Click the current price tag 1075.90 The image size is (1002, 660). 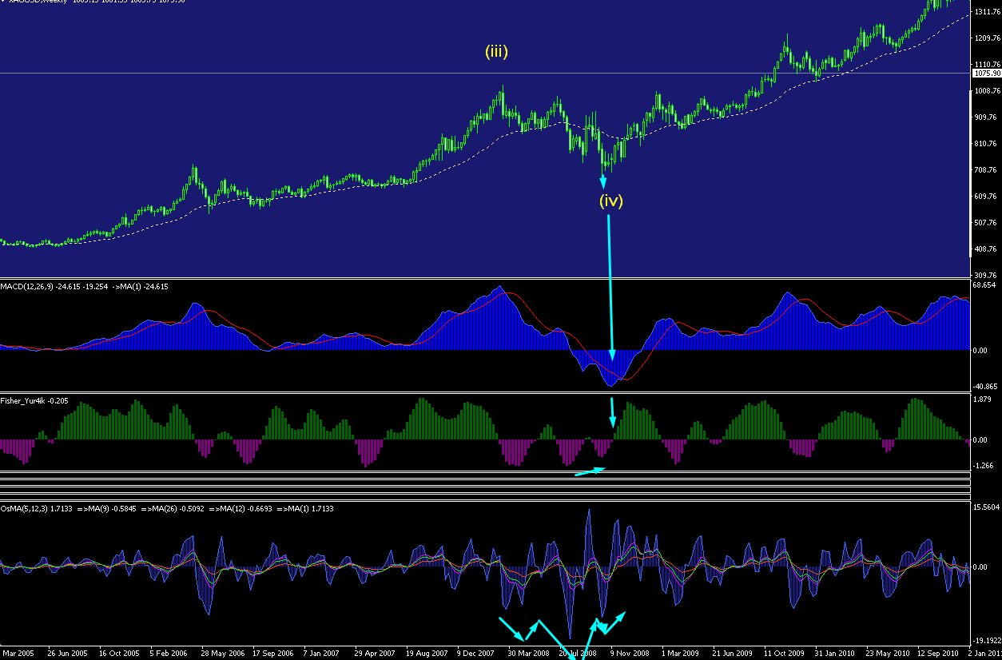(x=987, y=74)
